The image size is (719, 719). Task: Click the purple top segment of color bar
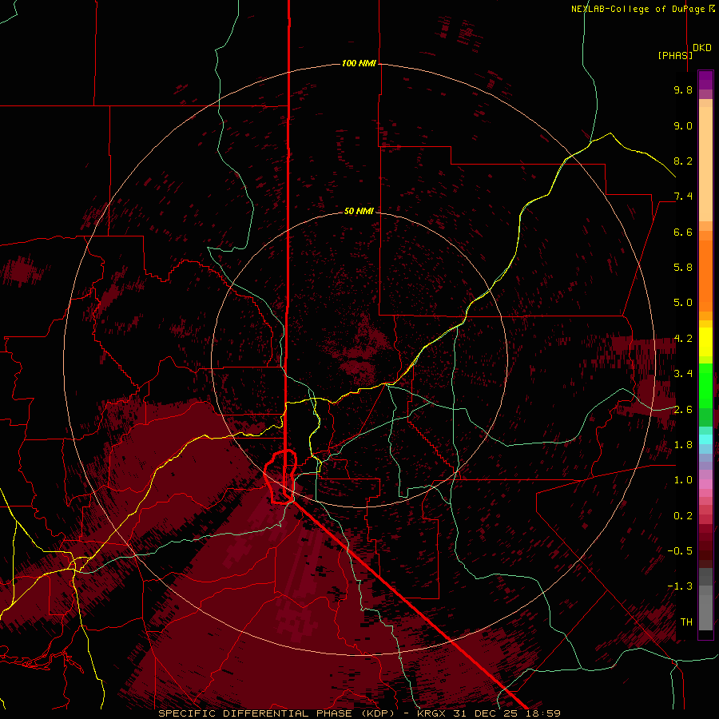point(705,81)
